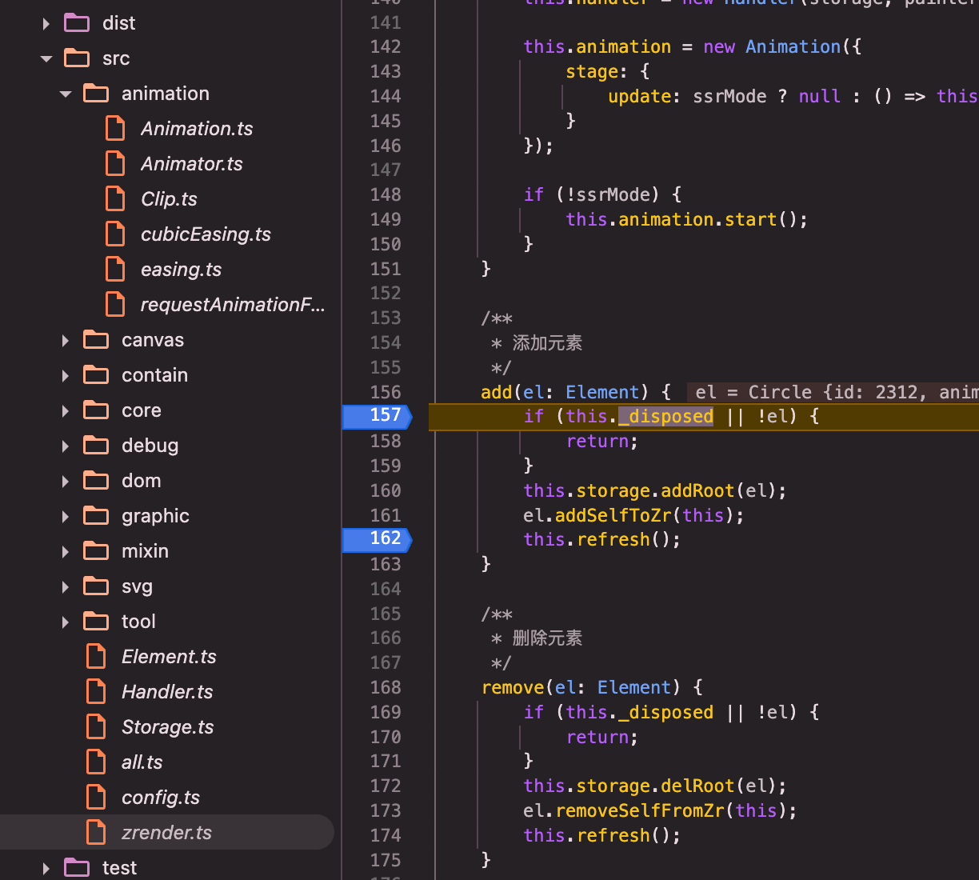Expand the core folder arrow
The width and height of the screenshot is (979, 880).
[66, 410]
